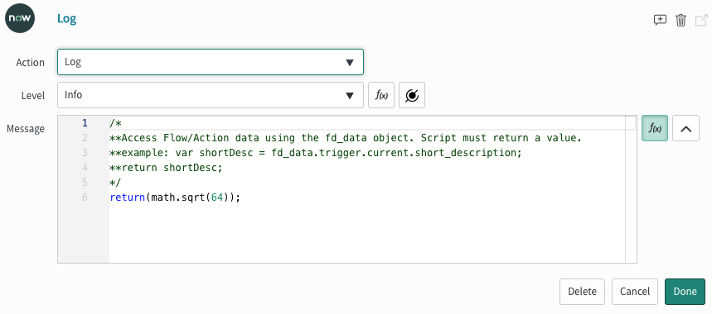Open the Level data pill picker icon

click(412, 95)
